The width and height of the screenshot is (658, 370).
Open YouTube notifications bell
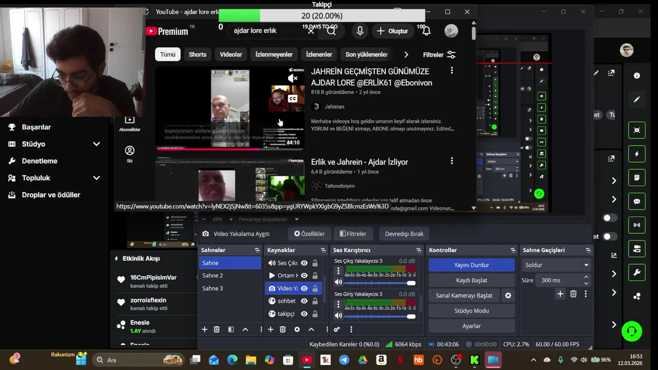click(x=426, y=31)
